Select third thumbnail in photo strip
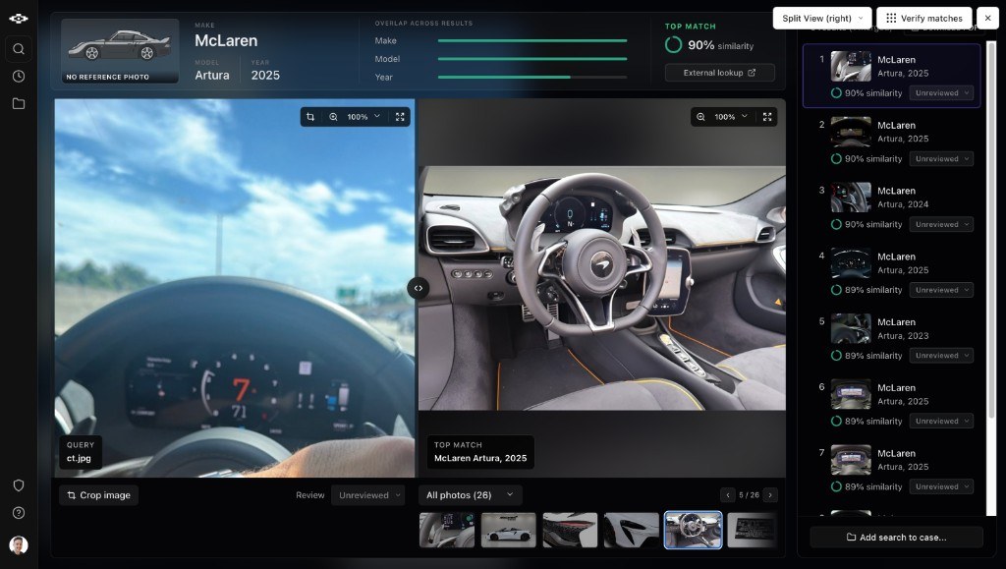Viewport: 1006px width, 569px height. click(x=571, y=530)
